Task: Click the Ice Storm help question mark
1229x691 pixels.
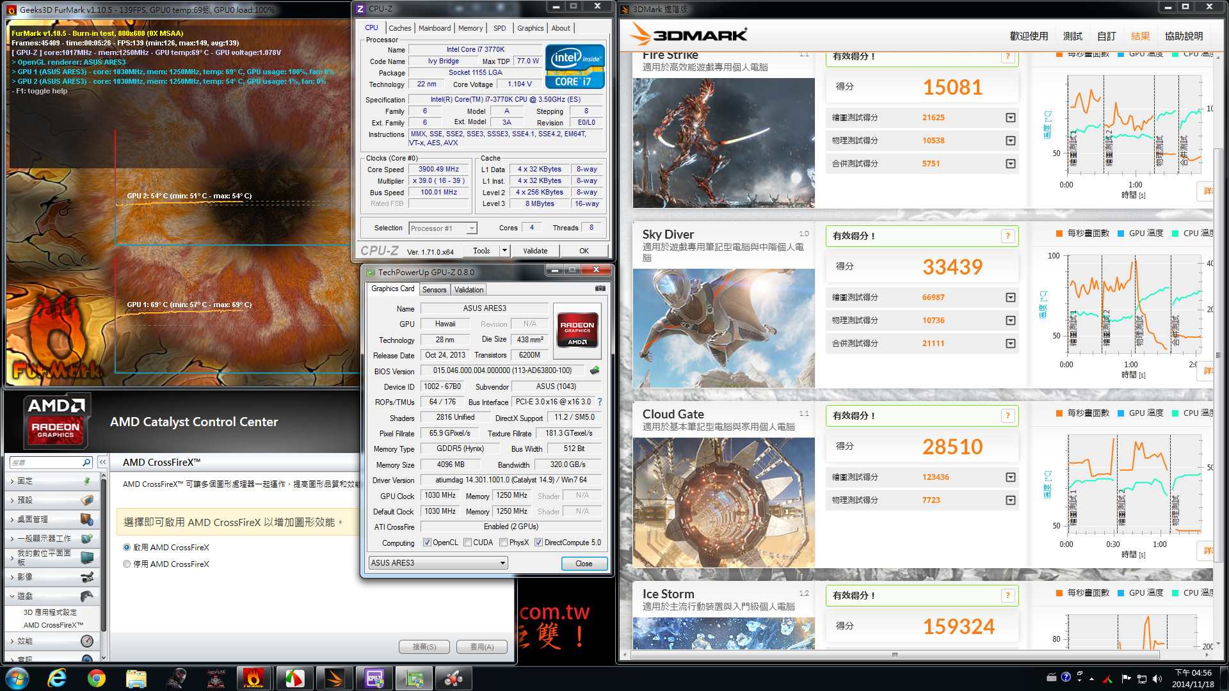Action: pyautogui.click(x=1008, y=596)
